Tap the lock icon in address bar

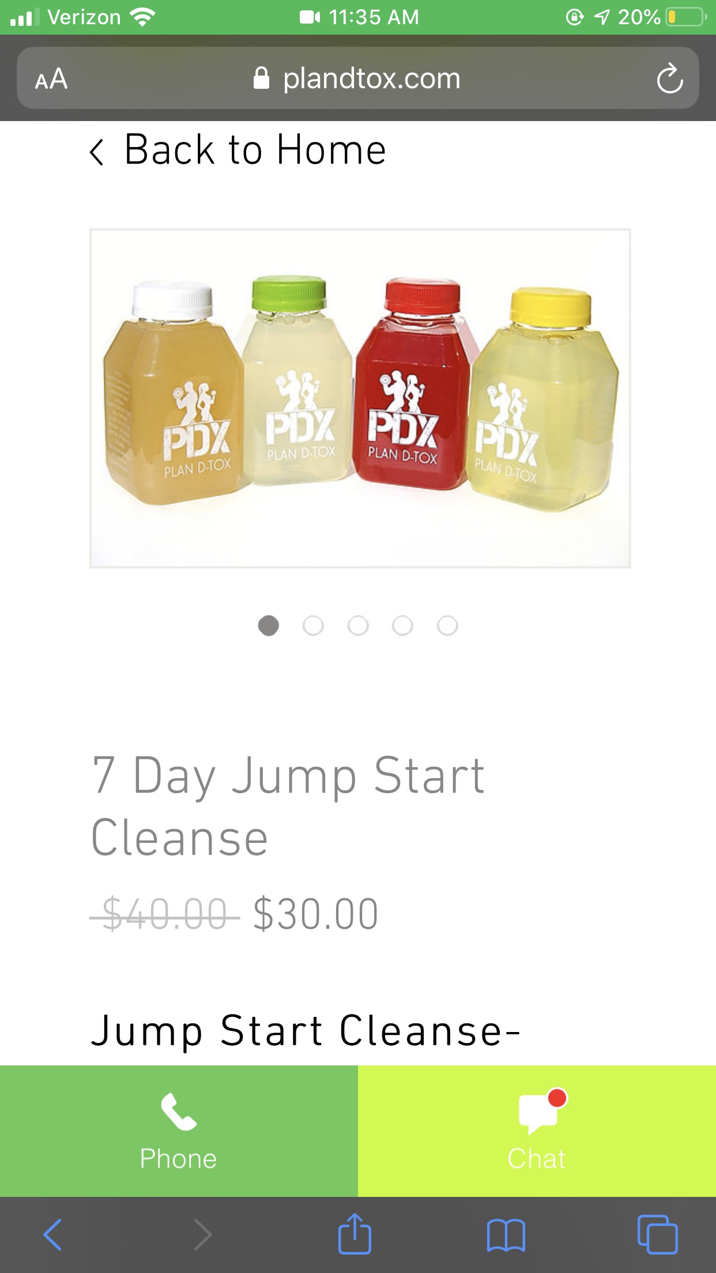(x=261, y=78)
